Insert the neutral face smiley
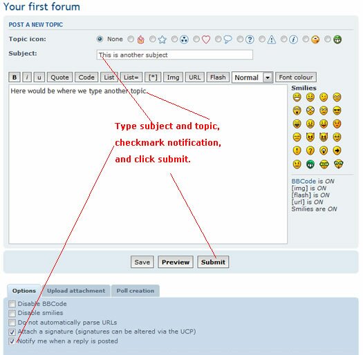Image resolution: width=363 pixels, height=355 pixels. click(x=297, y=164)
